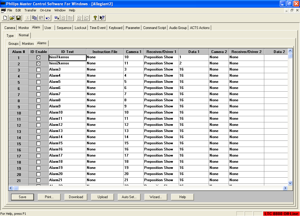
Task: Click the Copy toolbar icon
Action: pyautogui.click(x=35, y=18)
